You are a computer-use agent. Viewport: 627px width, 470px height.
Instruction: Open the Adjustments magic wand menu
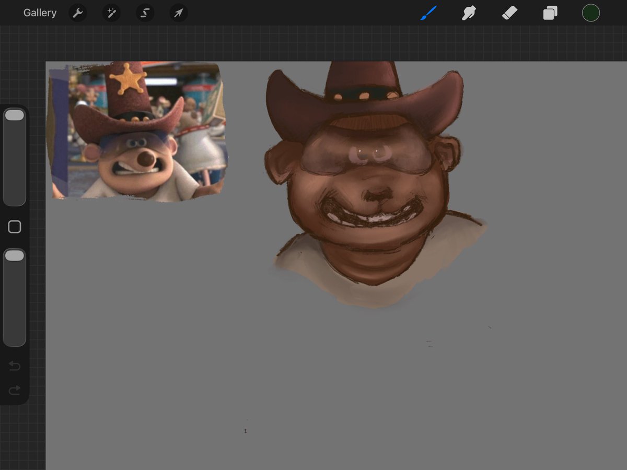111,13
